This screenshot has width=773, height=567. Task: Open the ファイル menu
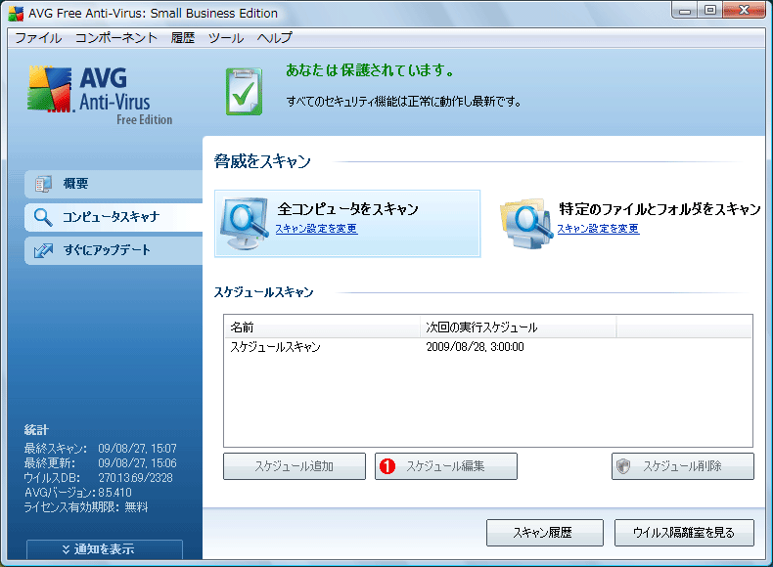[38, 38]
